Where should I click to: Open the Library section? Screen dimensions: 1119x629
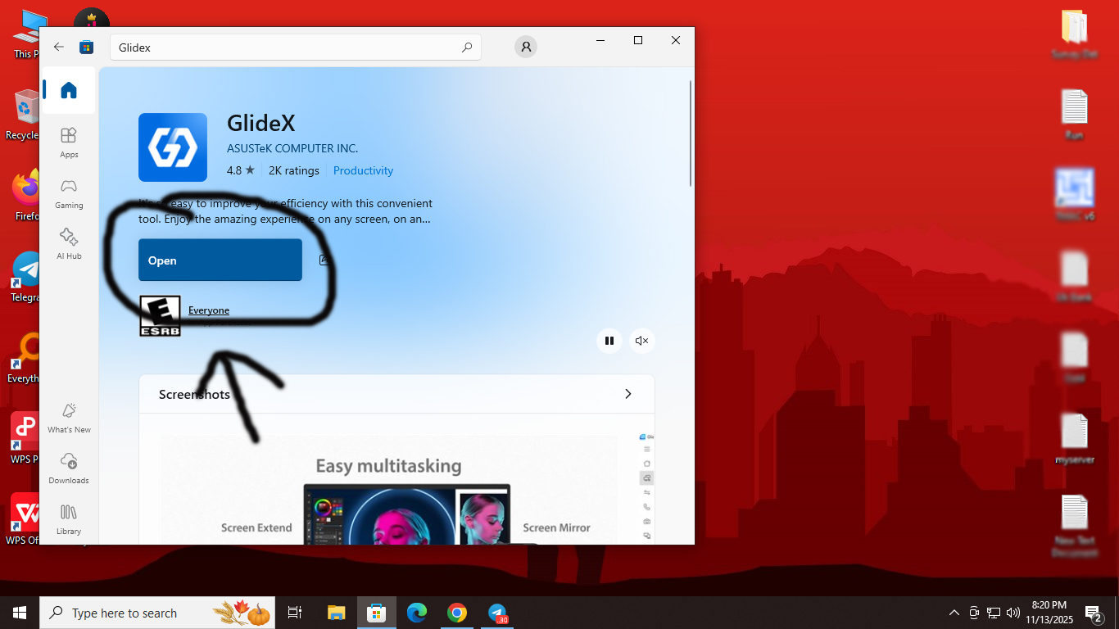[69, 519]
